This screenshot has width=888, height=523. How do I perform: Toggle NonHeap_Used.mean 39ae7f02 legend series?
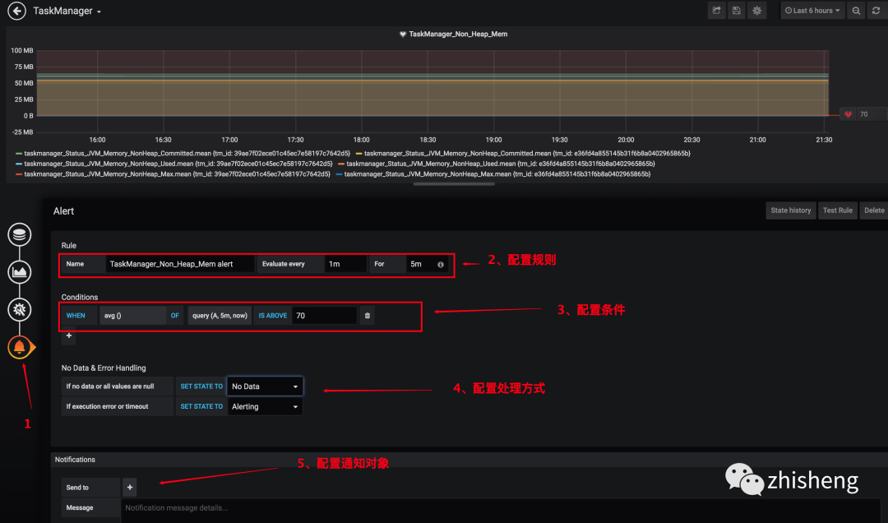pos(178,164)
